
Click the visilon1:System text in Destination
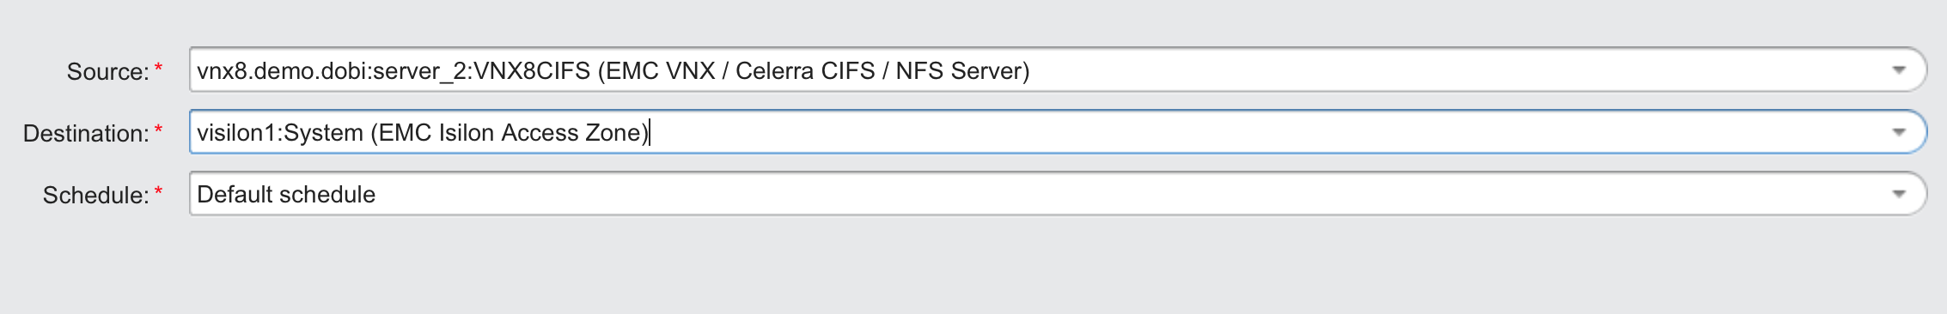[280, 133]
